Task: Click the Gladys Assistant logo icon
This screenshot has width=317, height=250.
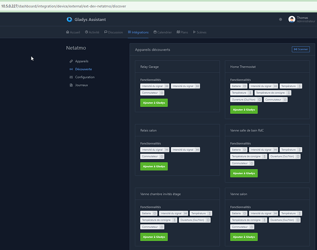Action: tap(69, 19)
